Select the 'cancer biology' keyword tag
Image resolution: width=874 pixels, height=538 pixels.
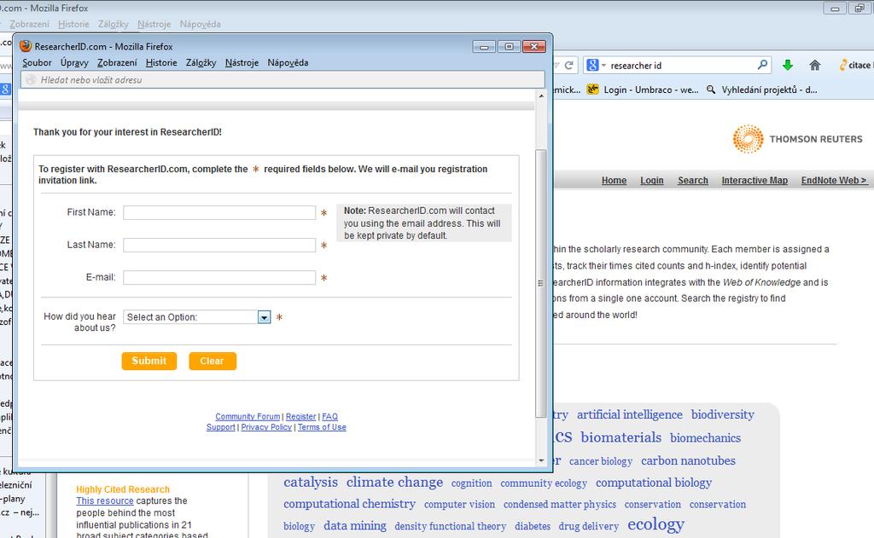pos(600,462)
